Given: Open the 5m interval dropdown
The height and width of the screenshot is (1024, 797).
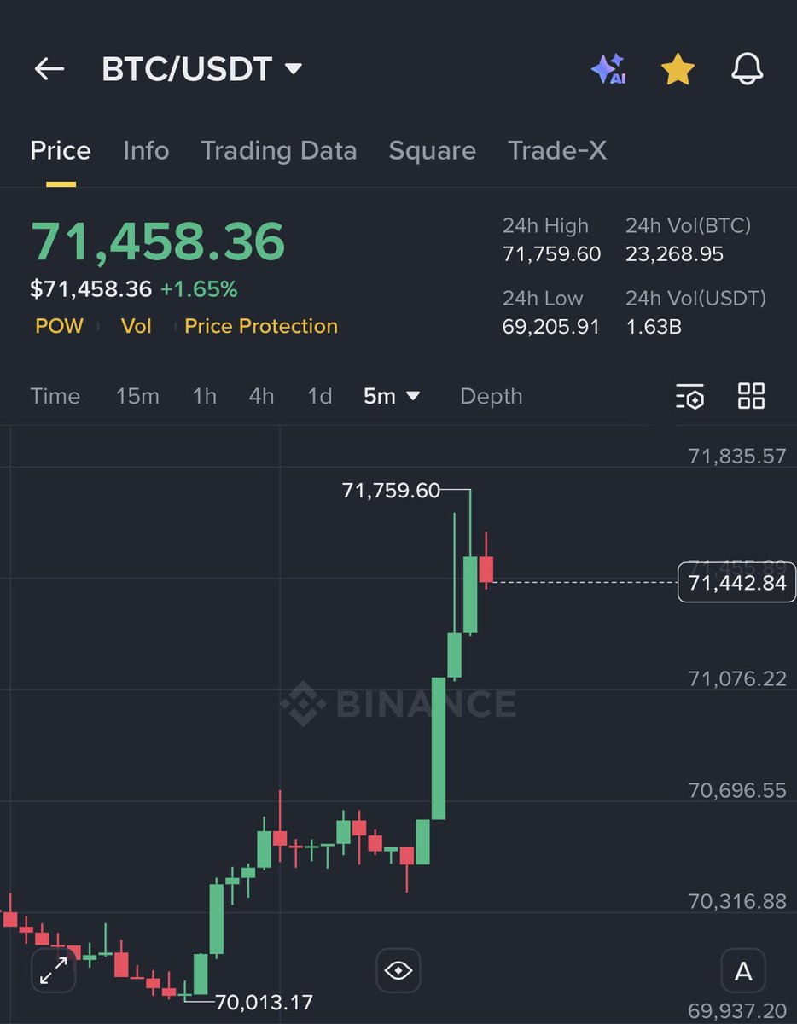Looking at the screenshot, I should point(392,396).
